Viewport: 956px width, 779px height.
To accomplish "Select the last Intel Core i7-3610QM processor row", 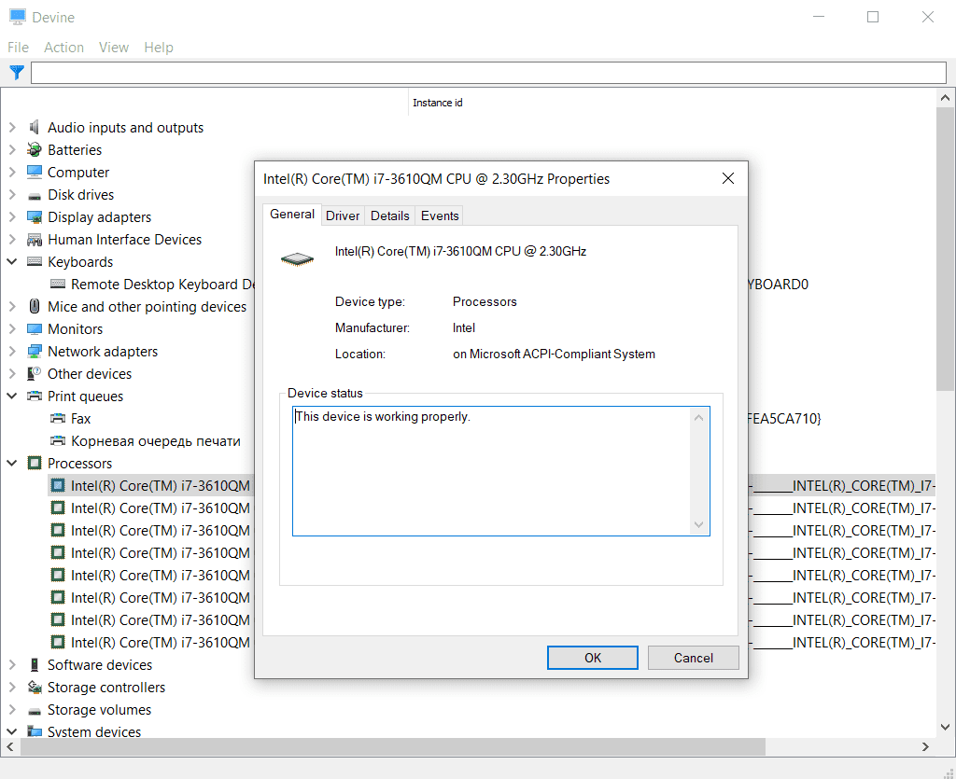I will point(161,643).
